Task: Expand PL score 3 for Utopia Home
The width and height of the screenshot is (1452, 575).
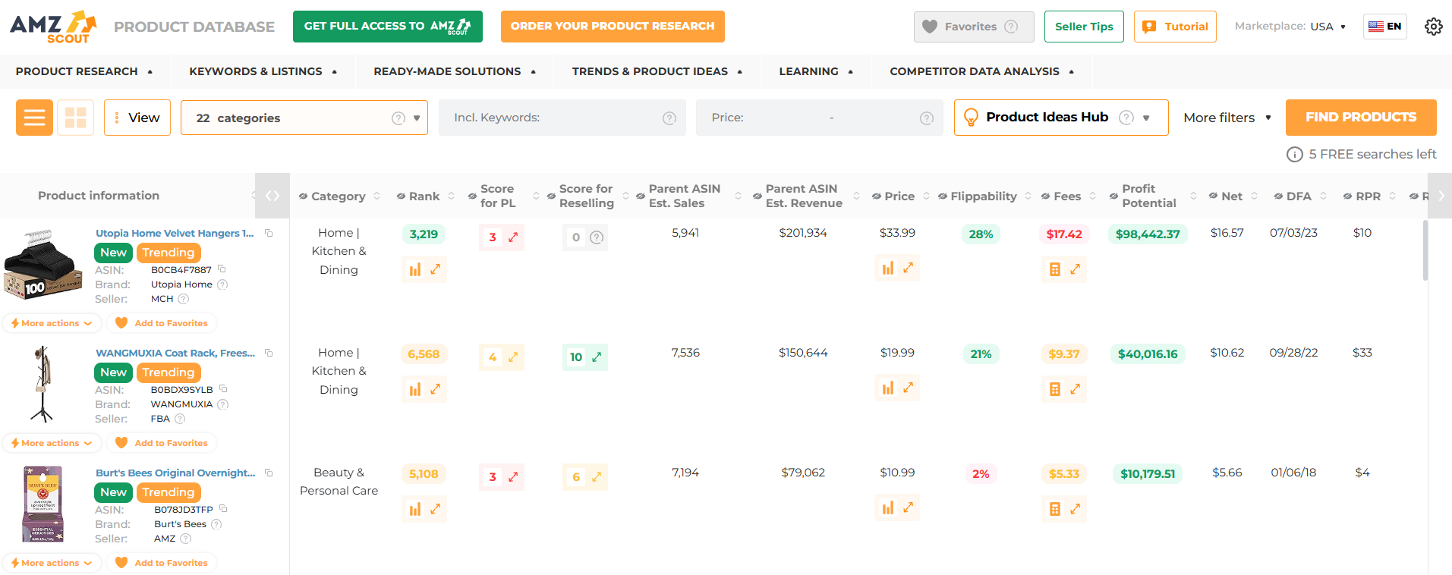Action: tap(513, 237)
